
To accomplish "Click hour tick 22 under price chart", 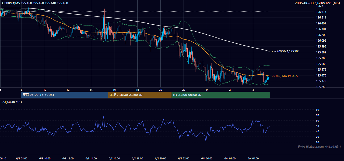I will tap(184, 90).
